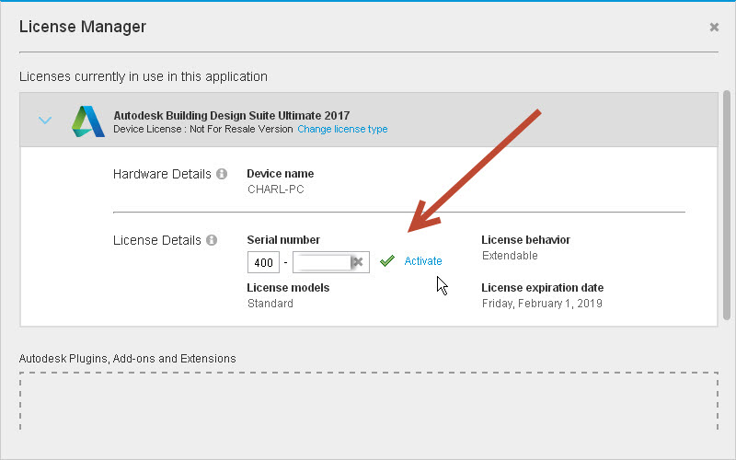Click the green checkmark next to Activate
736x460 pixels.
point(387,261)
